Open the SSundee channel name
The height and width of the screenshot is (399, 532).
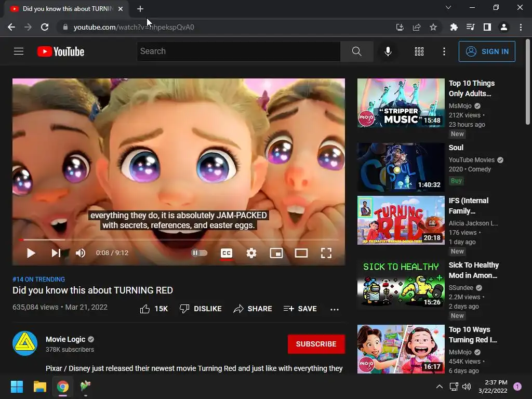click(461, 288)
